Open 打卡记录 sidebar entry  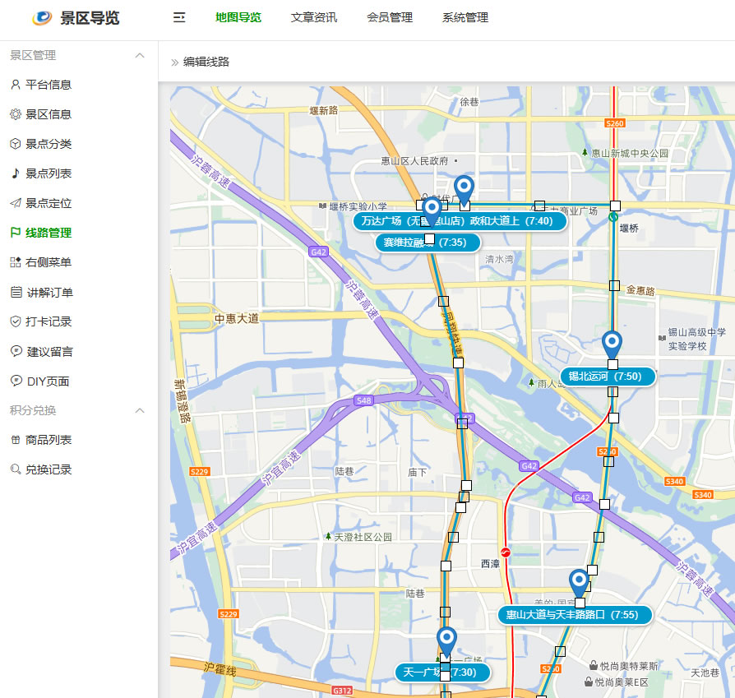click(48, 321)
